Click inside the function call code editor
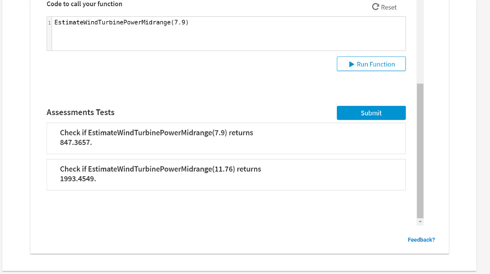 [x=228, y=34]
